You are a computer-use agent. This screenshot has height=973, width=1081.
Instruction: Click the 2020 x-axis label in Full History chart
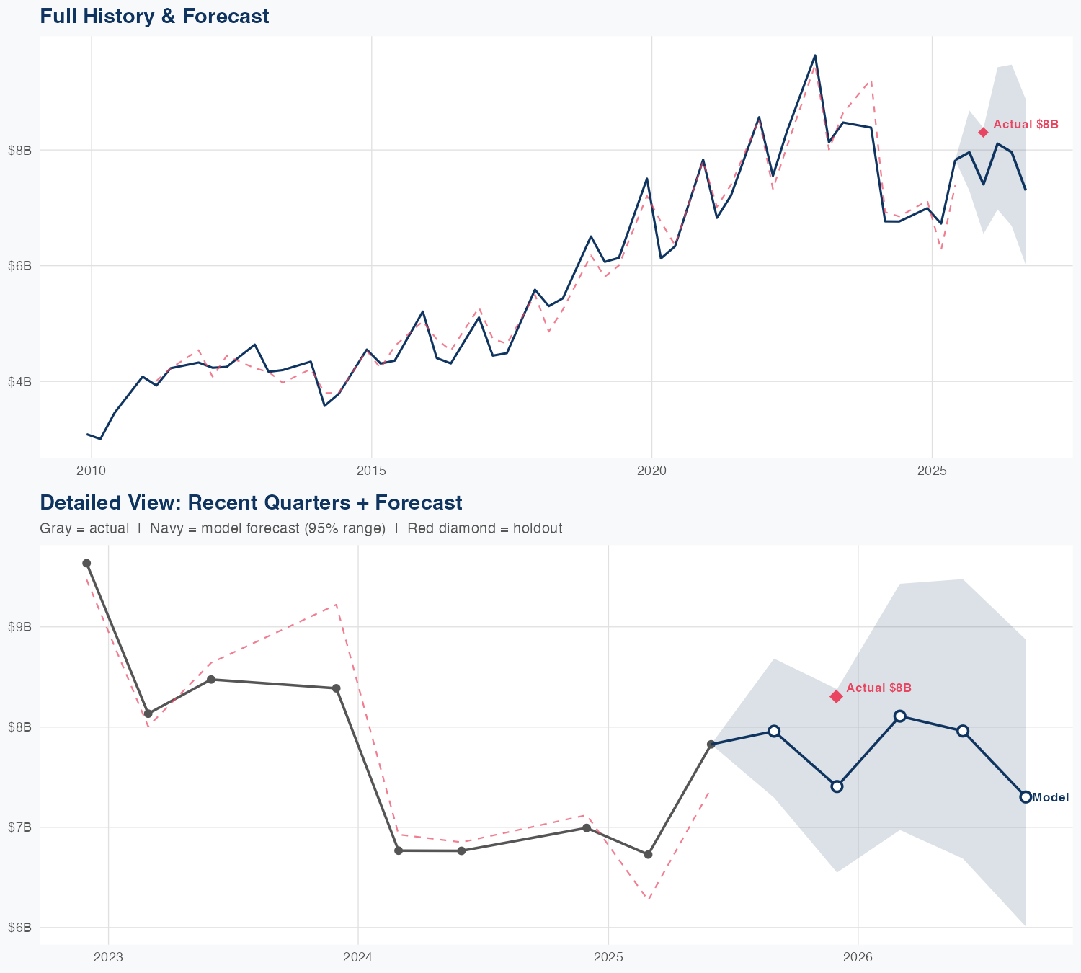pos(651,471)
